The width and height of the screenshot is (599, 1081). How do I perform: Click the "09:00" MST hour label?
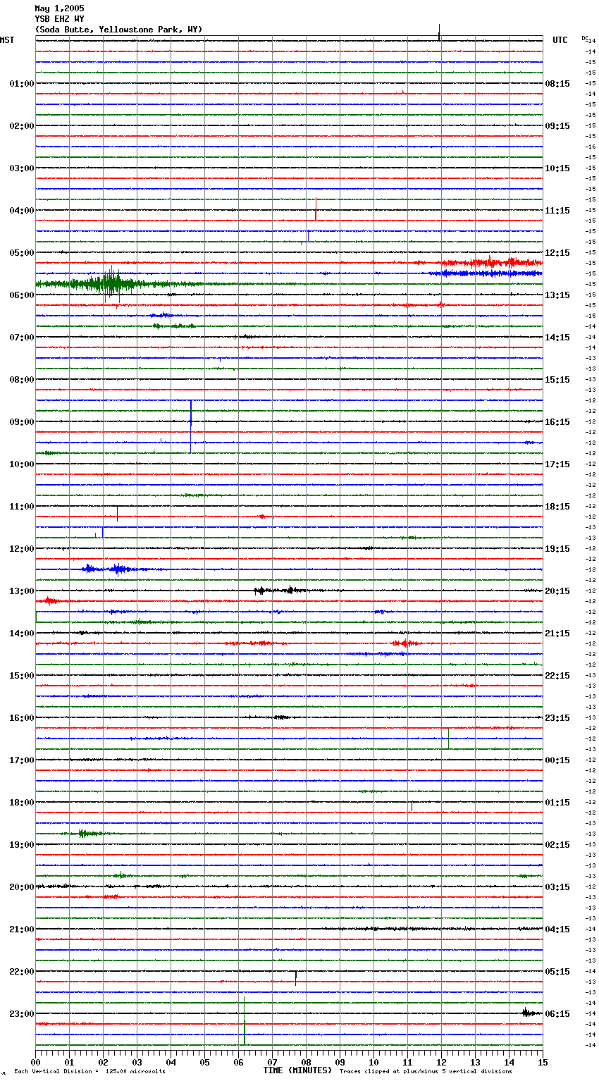pyautogui.click(x=22, y=422)
